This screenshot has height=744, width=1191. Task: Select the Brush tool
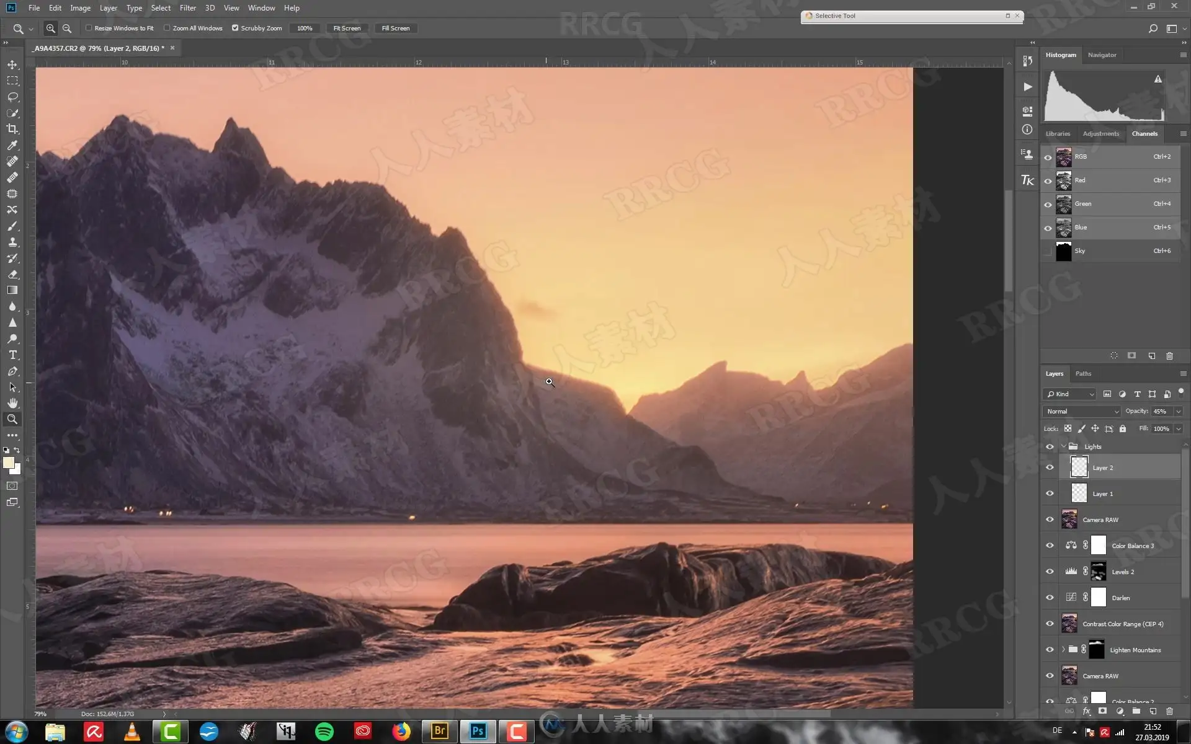pyautogui.click(x=12, y=226)
